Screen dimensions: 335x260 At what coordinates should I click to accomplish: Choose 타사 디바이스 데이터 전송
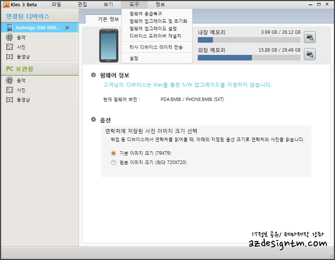click(156, 47)
